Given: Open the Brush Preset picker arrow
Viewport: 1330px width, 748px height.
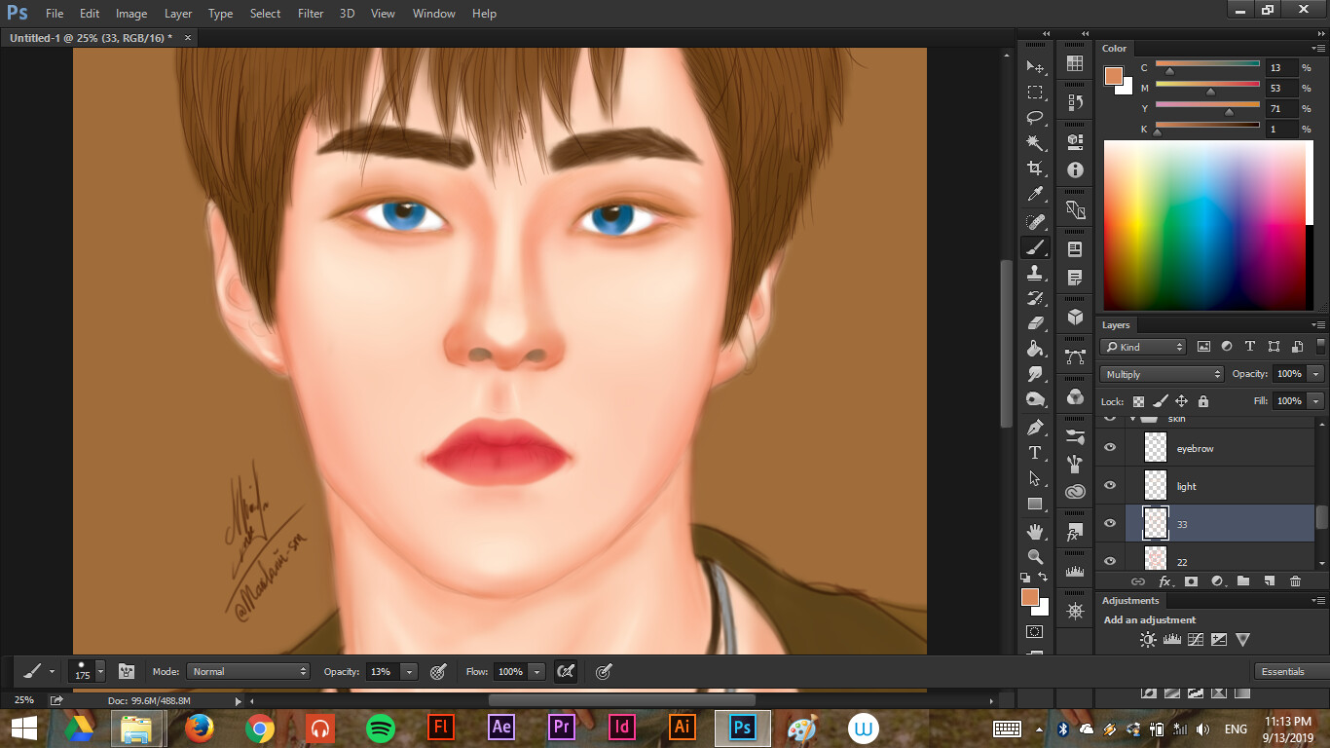Looking at the screenshot, I should tap(100, 671).
